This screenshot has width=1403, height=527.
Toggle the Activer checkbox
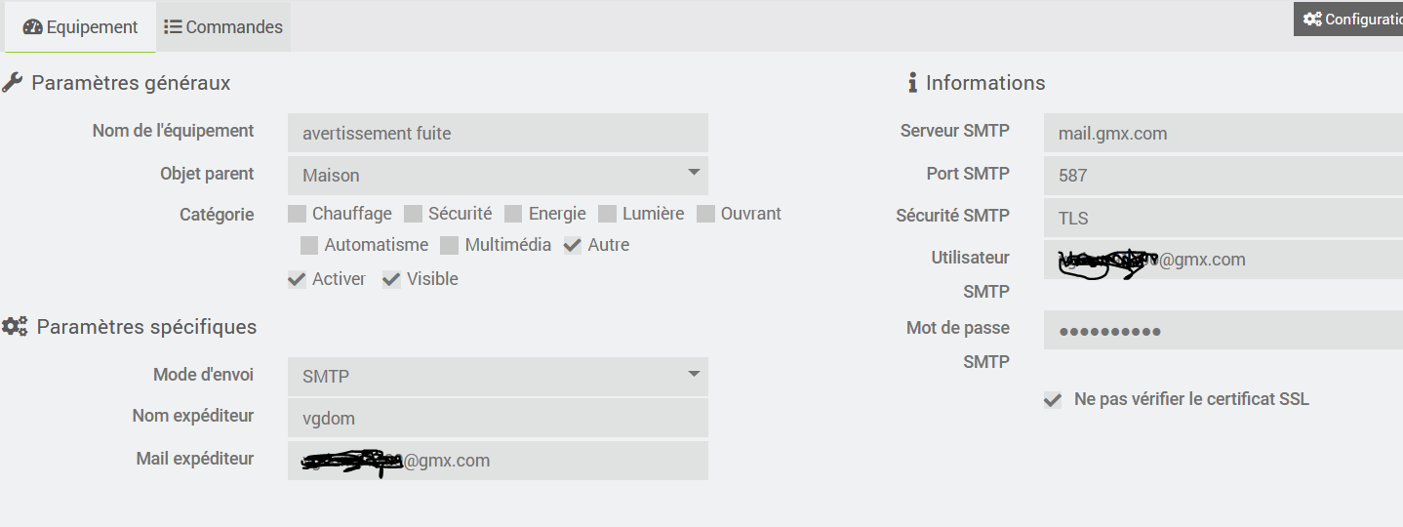[x=297, y=279]
